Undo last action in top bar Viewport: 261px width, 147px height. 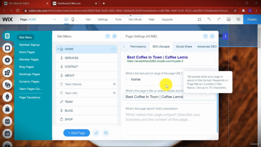point(209,19)
